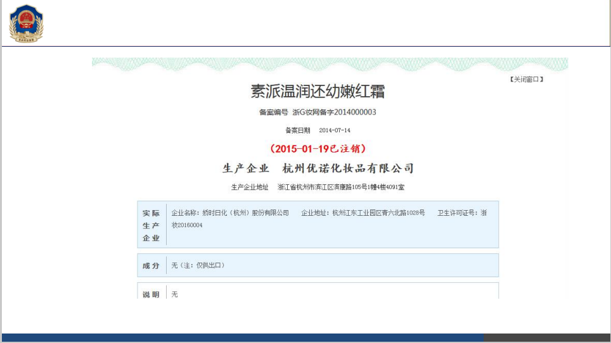The image size is (611, 343).
Task: Click the 备案日期 label
Action: coord(298,130)
